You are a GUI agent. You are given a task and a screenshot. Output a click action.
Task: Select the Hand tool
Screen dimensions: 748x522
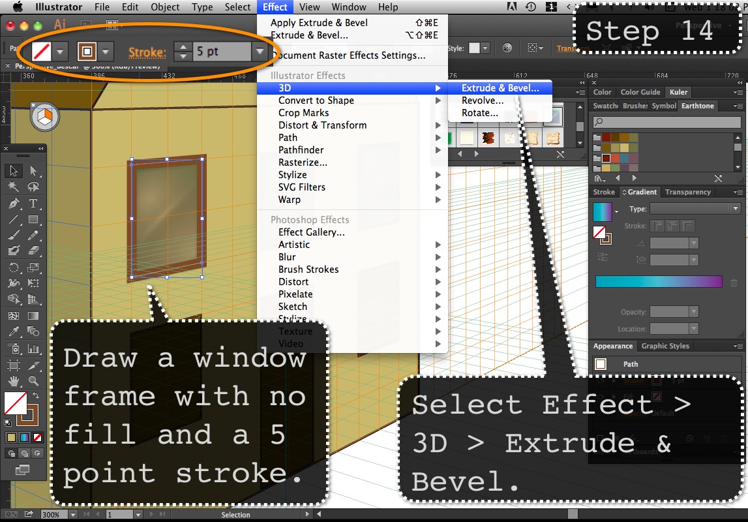click(x=13, y=381)
